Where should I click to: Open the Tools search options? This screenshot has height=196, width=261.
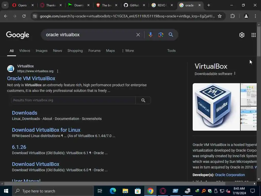[171, 51]
